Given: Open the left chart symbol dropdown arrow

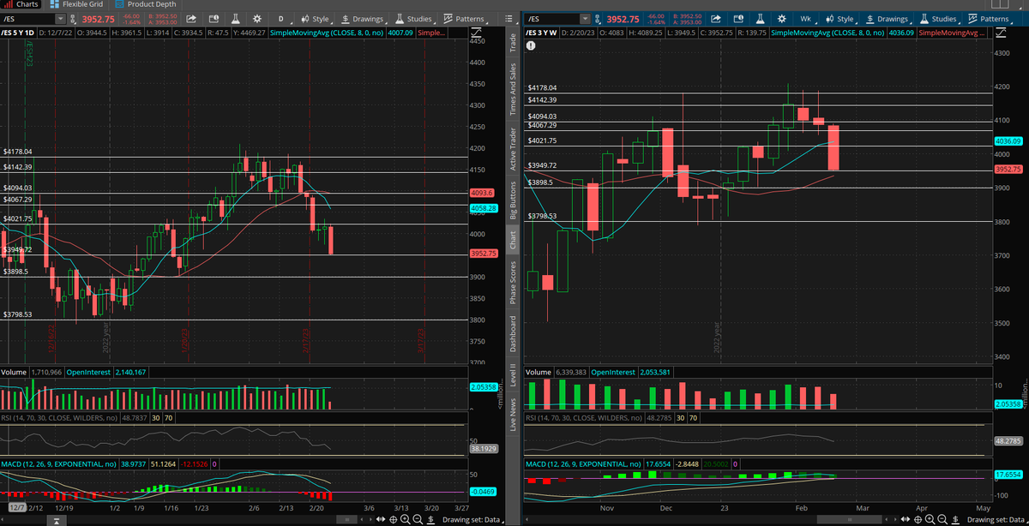Looking at the screenshot, I should [58, 18].
